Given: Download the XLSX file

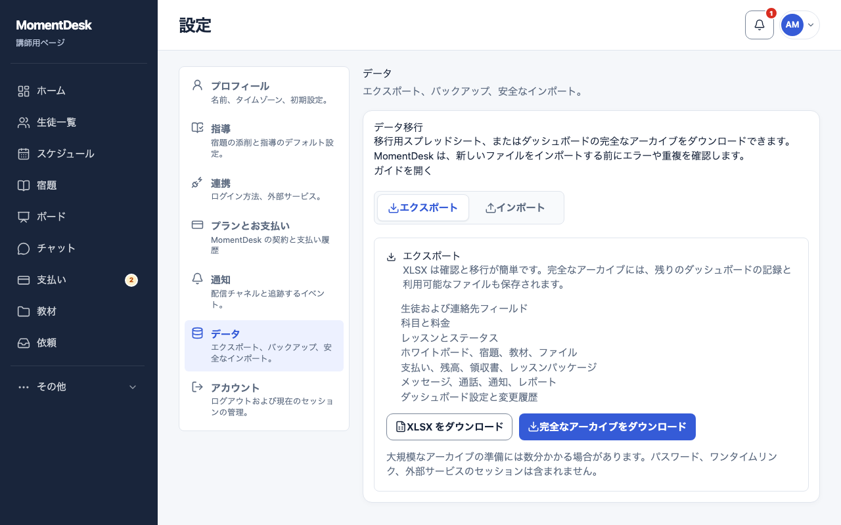Looking at the screenshot, I should point(449,427).
